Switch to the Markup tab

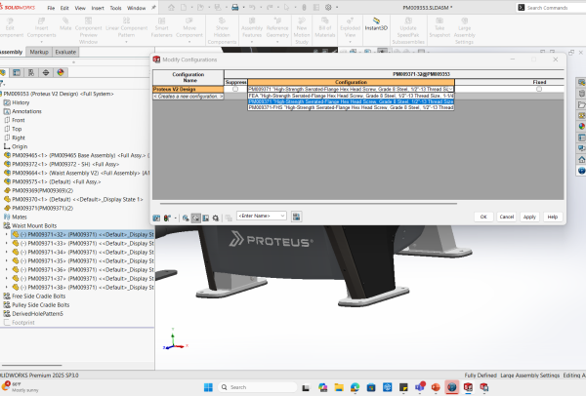[39, 52]
